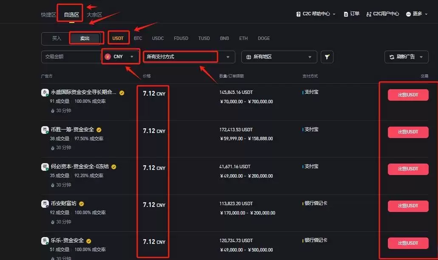Open the 刷新广告 dropdown arrow
438x260 pixels.
[421, 57]
